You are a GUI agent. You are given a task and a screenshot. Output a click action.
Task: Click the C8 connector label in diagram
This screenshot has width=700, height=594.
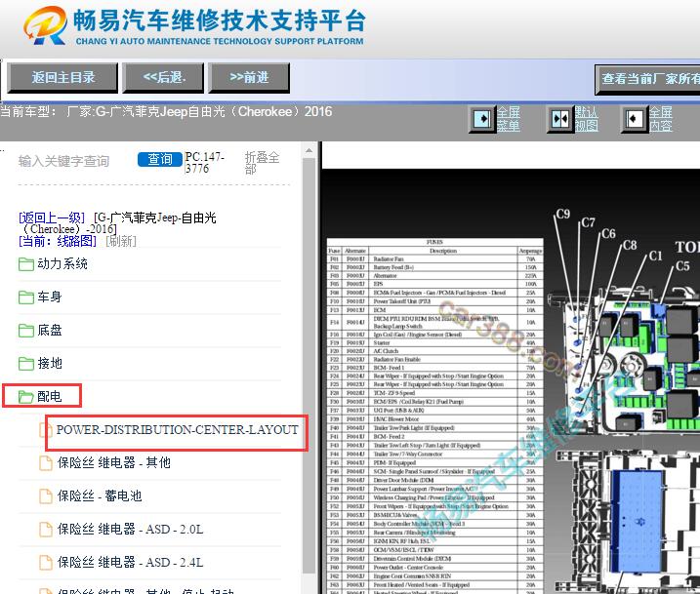coord(630,245)
